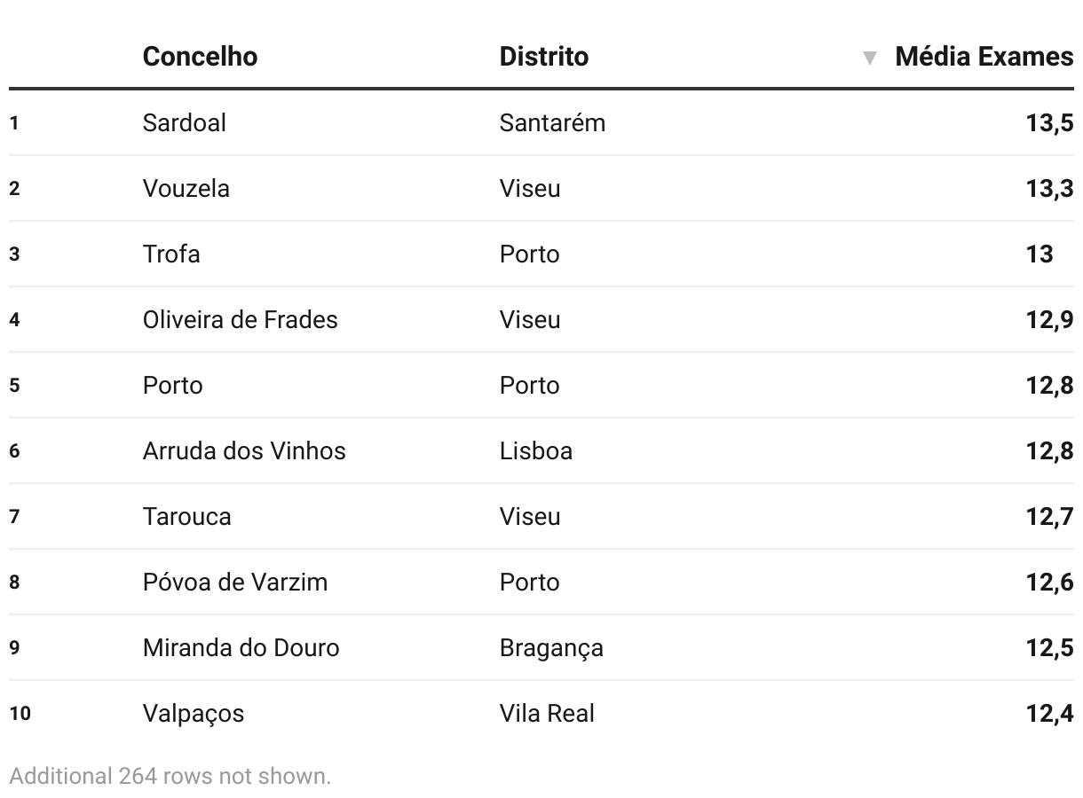This screenshot has width=1083, height=798.
Task: Click Miranda do Douro entry
Action: tap(241, 647)
